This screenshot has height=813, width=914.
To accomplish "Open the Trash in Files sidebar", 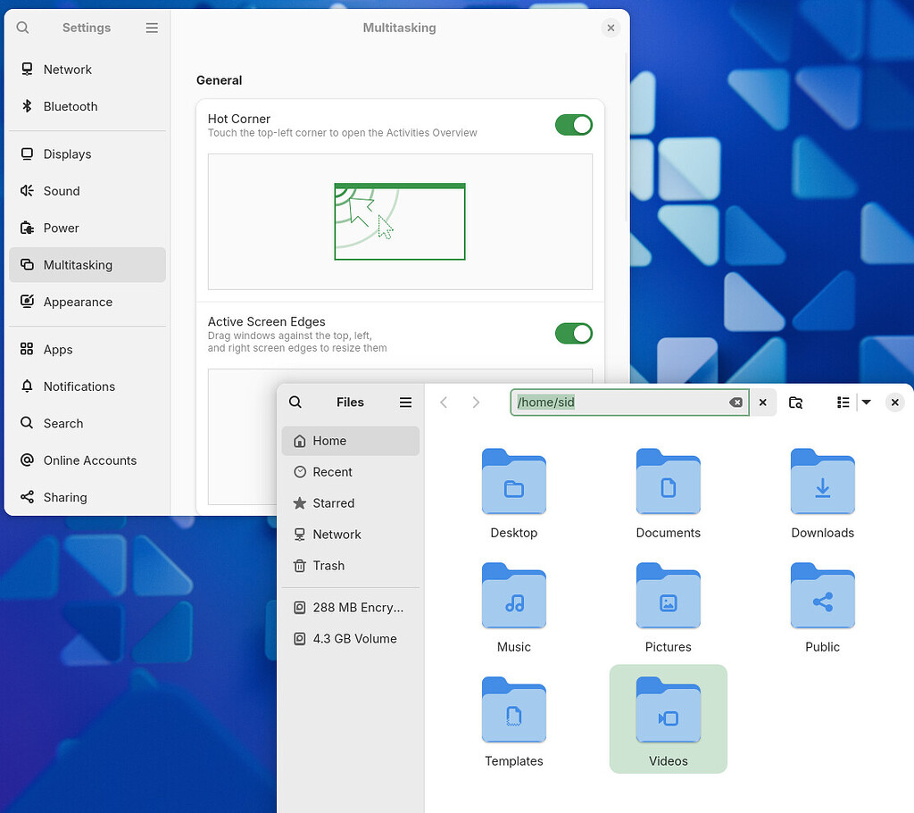I will [328, 565].
